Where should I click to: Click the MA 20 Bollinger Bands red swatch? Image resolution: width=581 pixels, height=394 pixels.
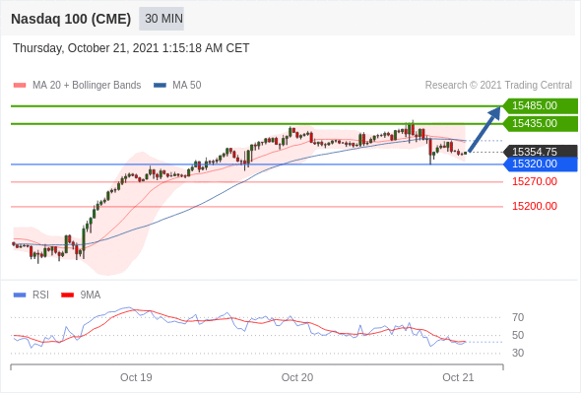pyautogui.click(x=20, y=86)
